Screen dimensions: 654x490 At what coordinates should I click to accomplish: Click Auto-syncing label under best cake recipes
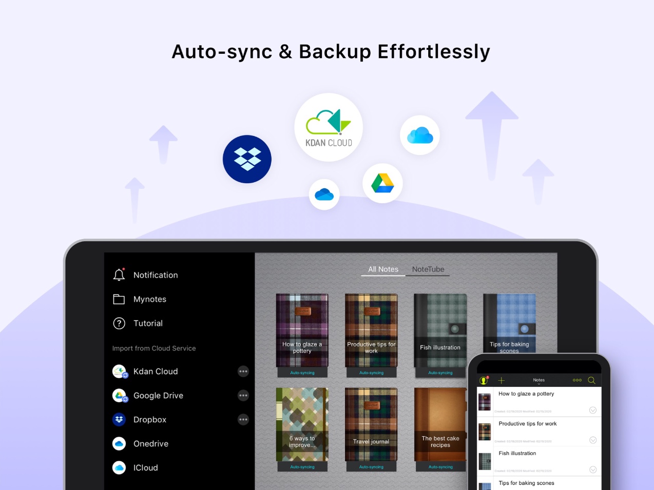tap(440, 467)
